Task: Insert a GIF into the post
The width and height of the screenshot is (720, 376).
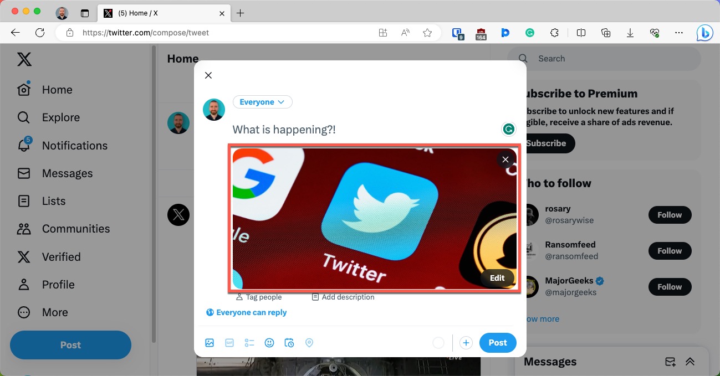Action: (x=229, y=343)
